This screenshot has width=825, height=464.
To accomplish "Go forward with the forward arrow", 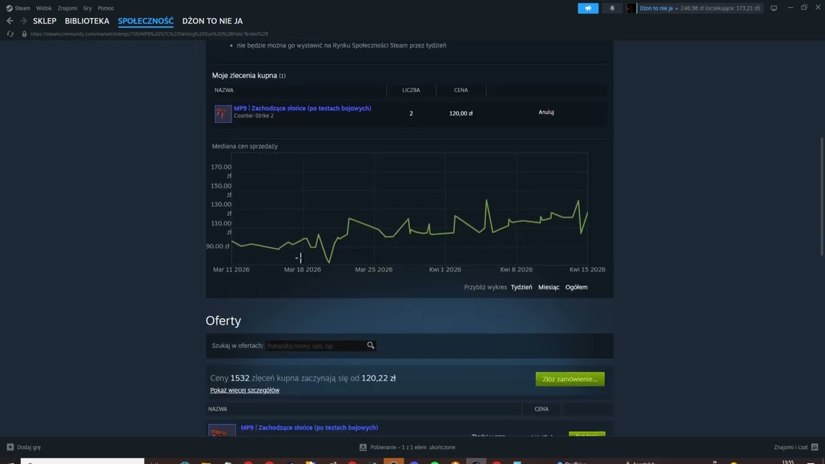I will click(x=23, y=21).
